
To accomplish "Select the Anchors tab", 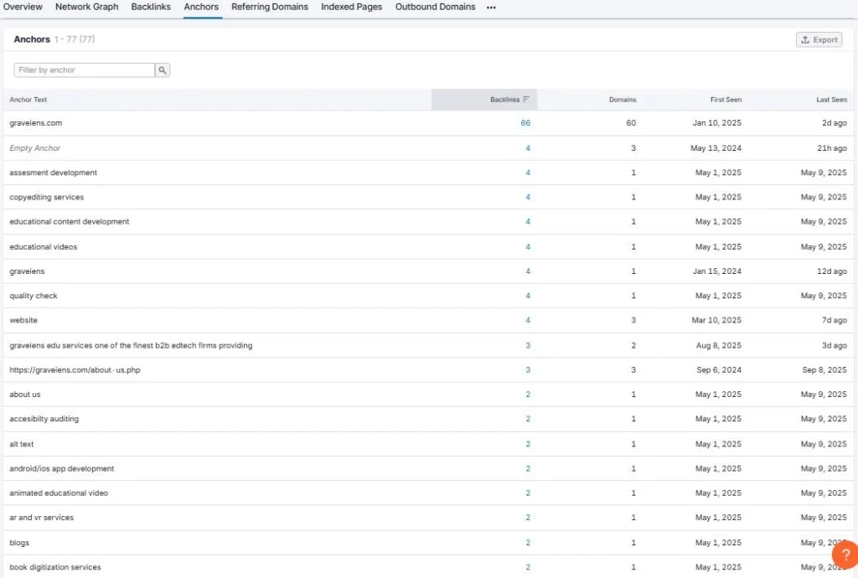I will point(201,7).
